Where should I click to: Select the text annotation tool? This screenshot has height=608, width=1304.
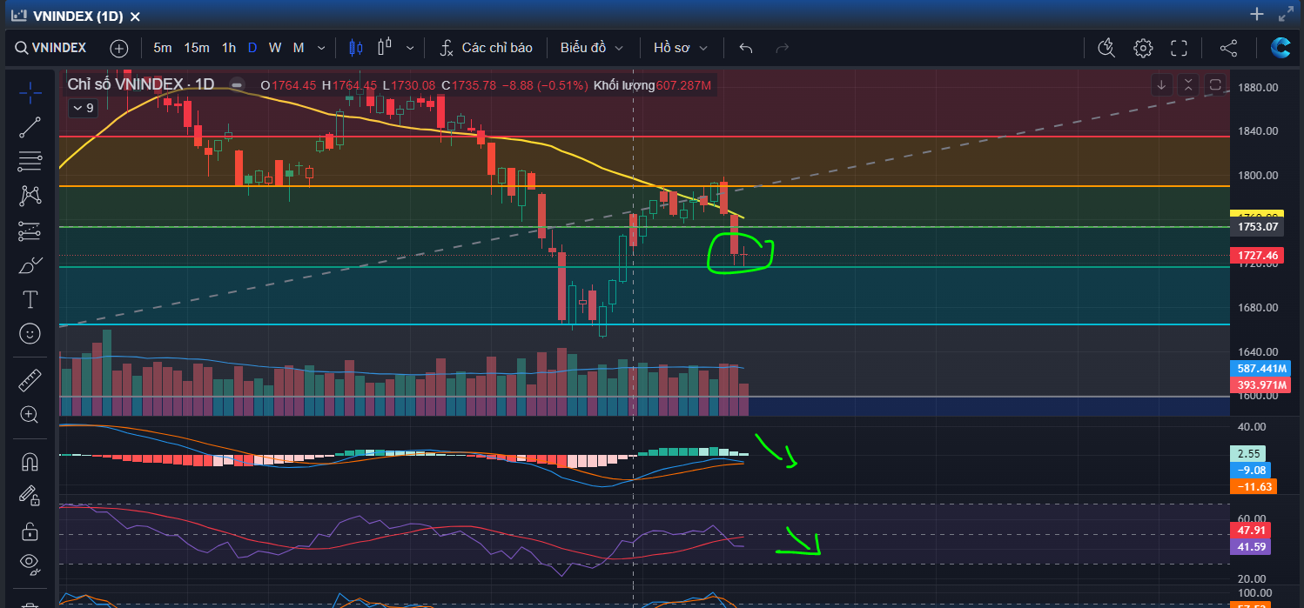click(30, 300)
